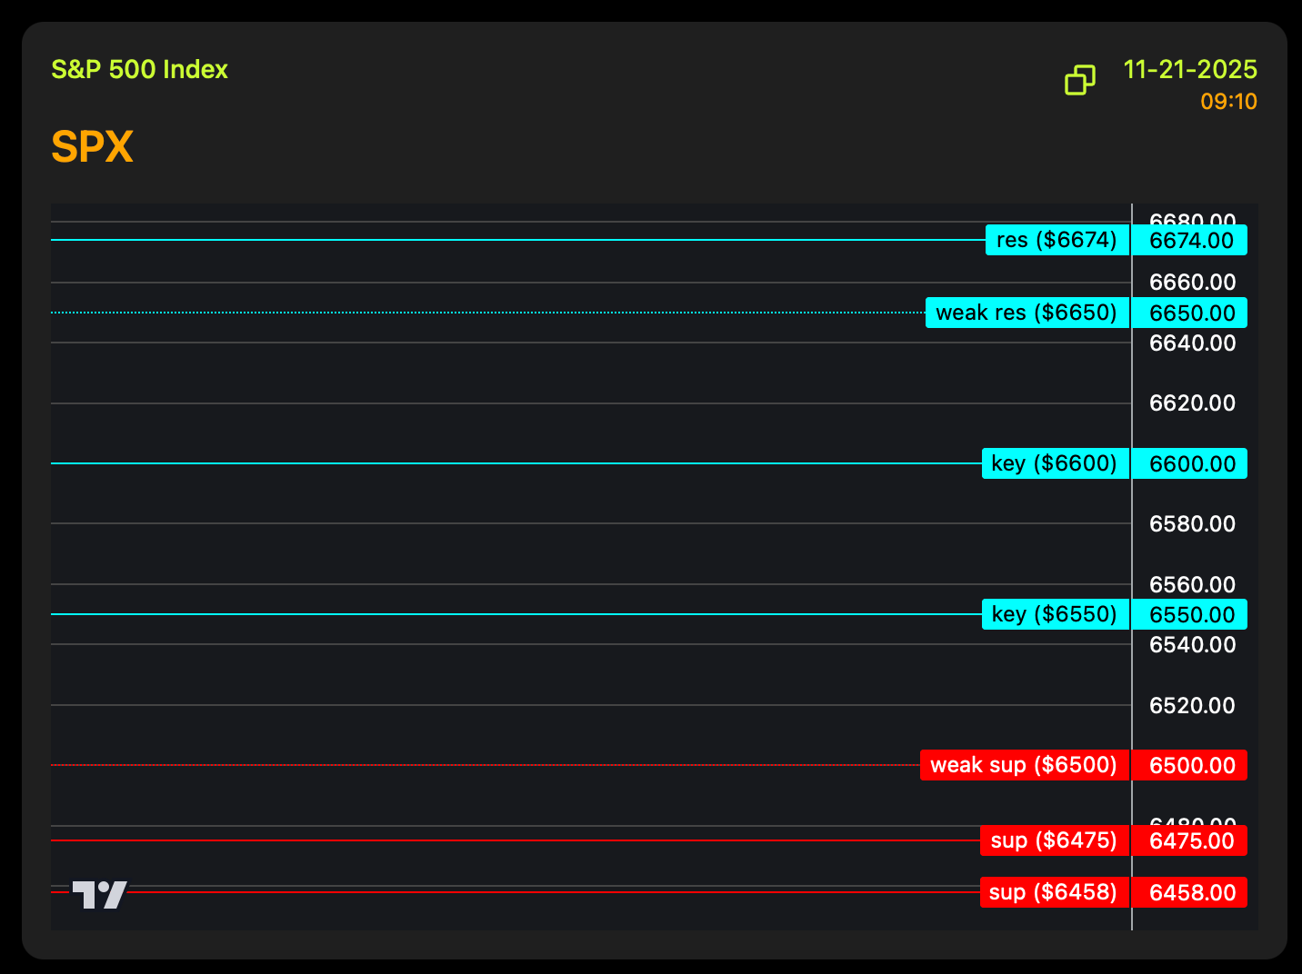Click the cyan 6650.00 price axis tag
The image size is (1302, 974).
(x=1190, y=313)
